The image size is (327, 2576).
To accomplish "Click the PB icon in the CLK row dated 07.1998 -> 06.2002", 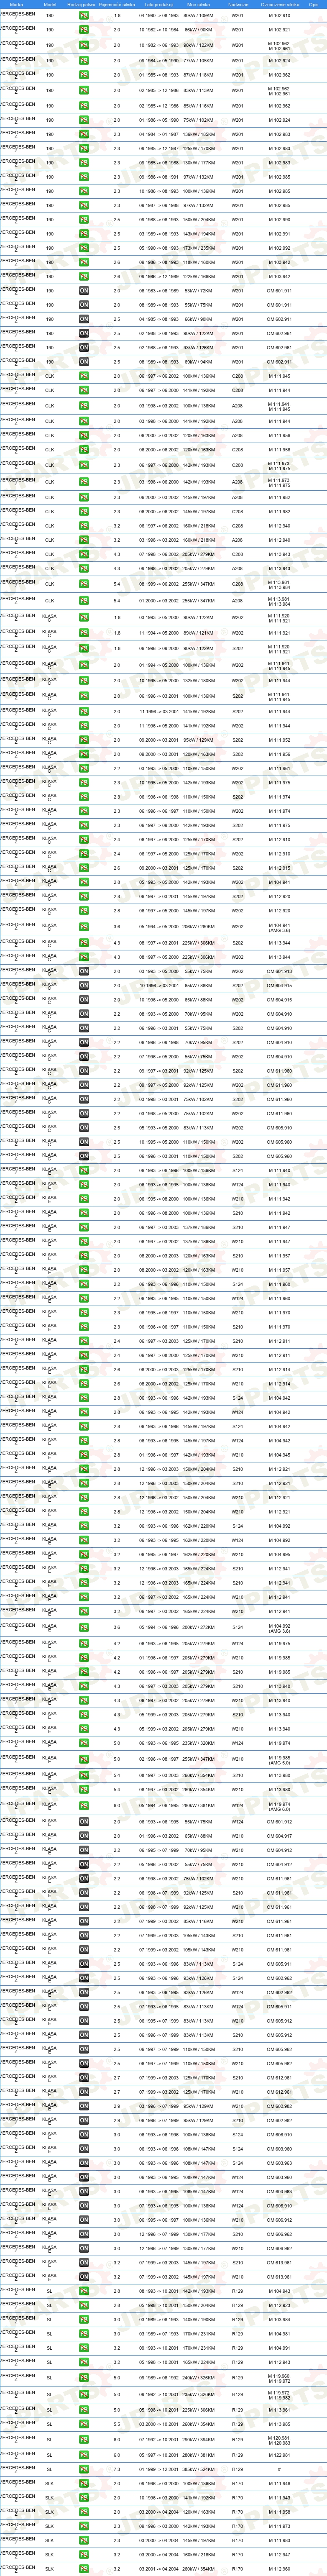I will point(84,554).
